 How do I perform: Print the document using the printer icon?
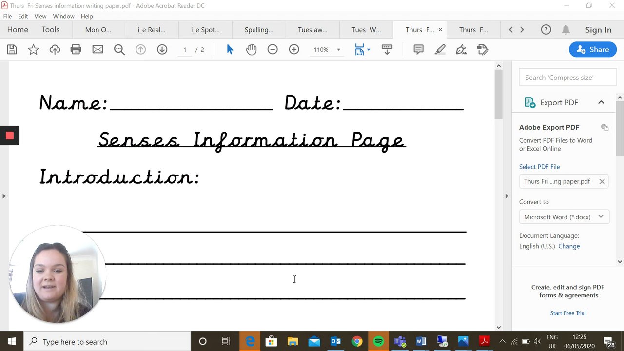[x=76, y=49]
